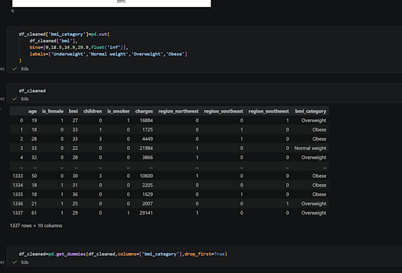Click the region_northwest column header
This screenshot has width=402, height=273.
tap(178, 111)
